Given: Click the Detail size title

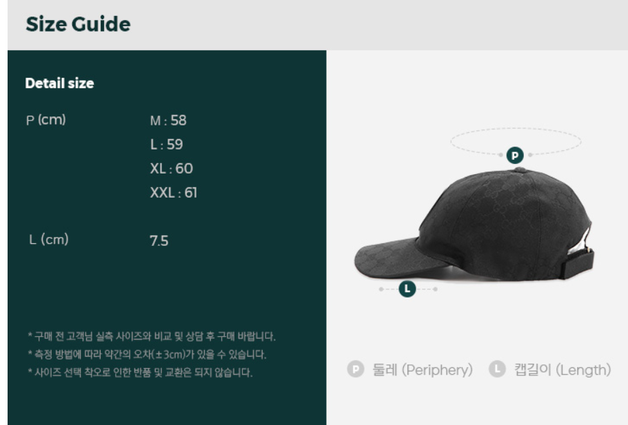Looking at the screenshot, I should [x=59, y=83].
